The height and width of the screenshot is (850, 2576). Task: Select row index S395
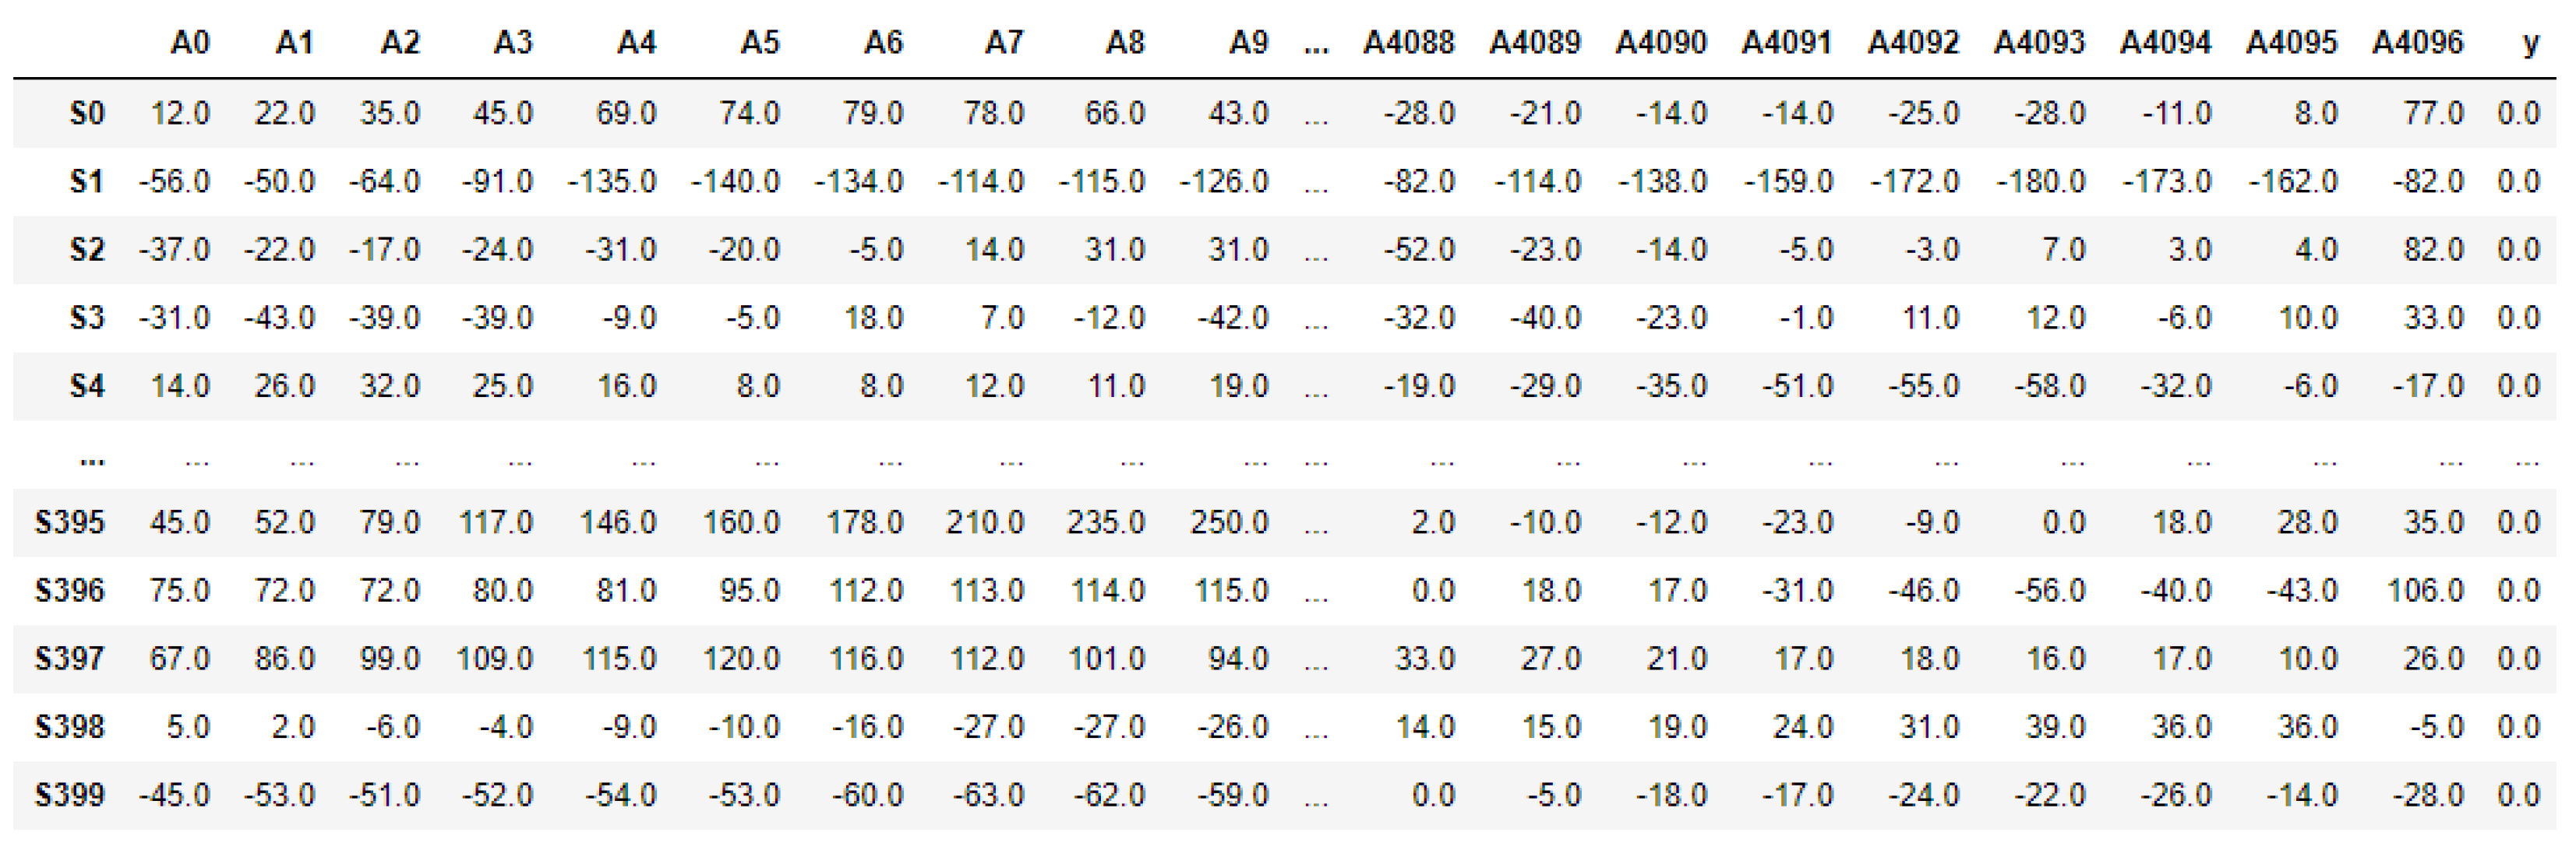pos(69,522)
